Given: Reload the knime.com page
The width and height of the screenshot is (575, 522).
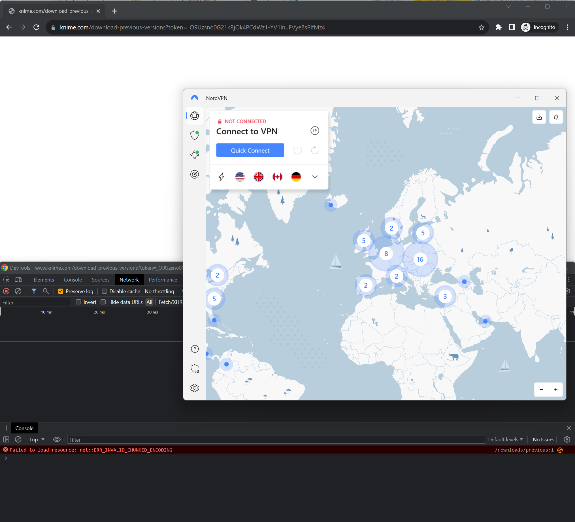Looking at the screenshot, I should click(x=36, y=27).
